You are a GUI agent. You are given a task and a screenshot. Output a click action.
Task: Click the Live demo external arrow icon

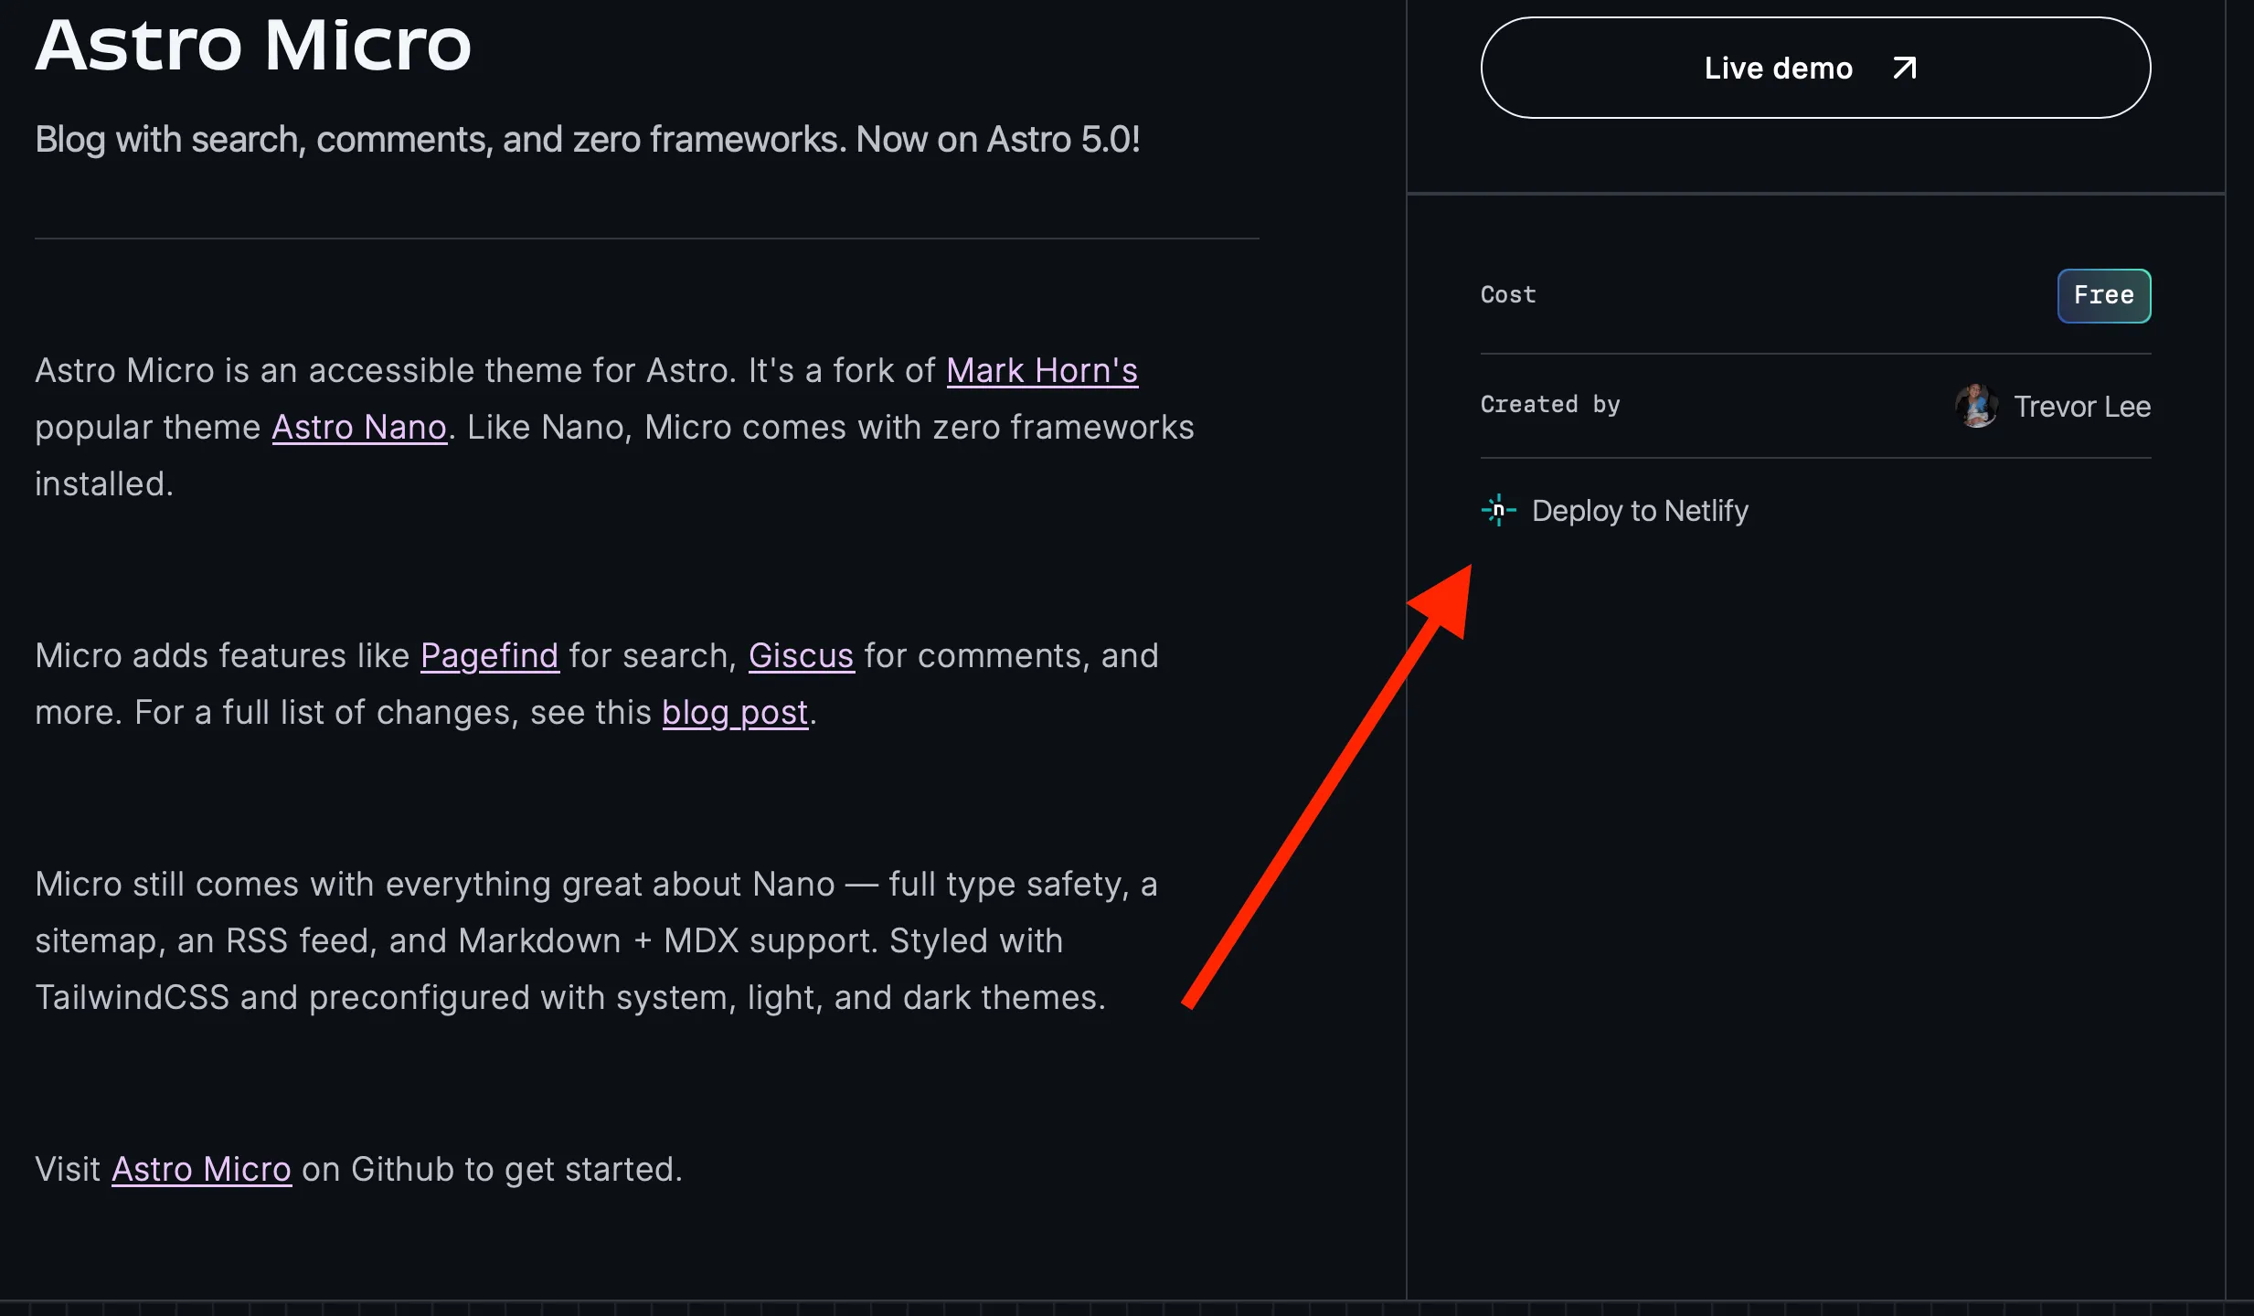(x=1905, y=68)
